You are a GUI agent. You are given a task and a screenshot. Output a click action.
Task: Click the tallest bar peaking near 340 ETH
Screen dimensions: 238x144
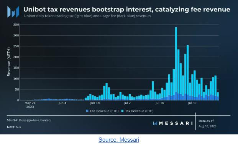[176, 64]
